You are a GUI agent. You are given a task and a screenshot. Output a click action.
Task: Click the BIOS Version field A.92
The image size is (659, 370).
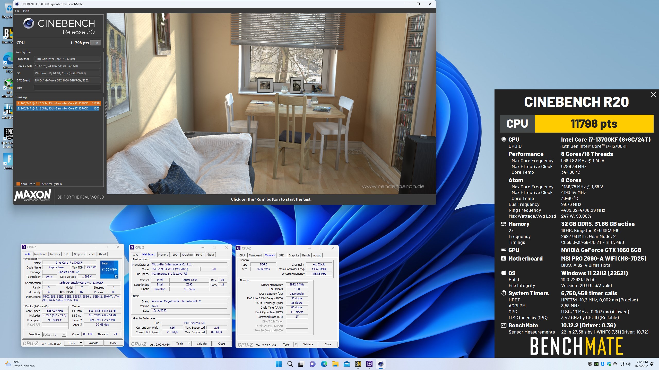click(x=189, y=306)
